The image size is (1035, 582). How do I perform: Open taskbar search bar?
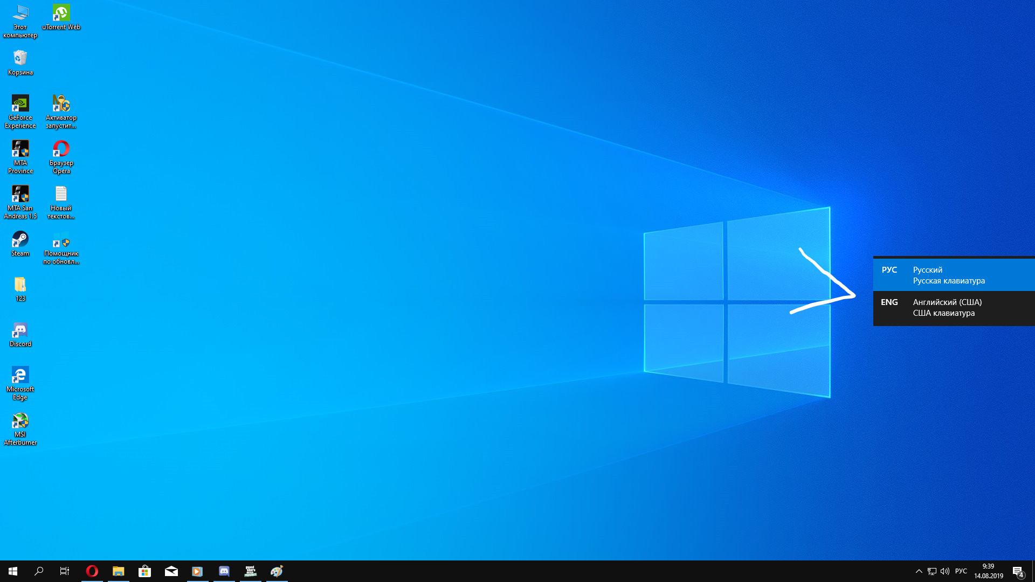pos(39,571)
